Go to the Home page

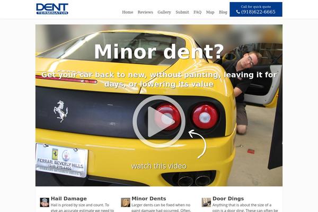click(x=128, y=12)
